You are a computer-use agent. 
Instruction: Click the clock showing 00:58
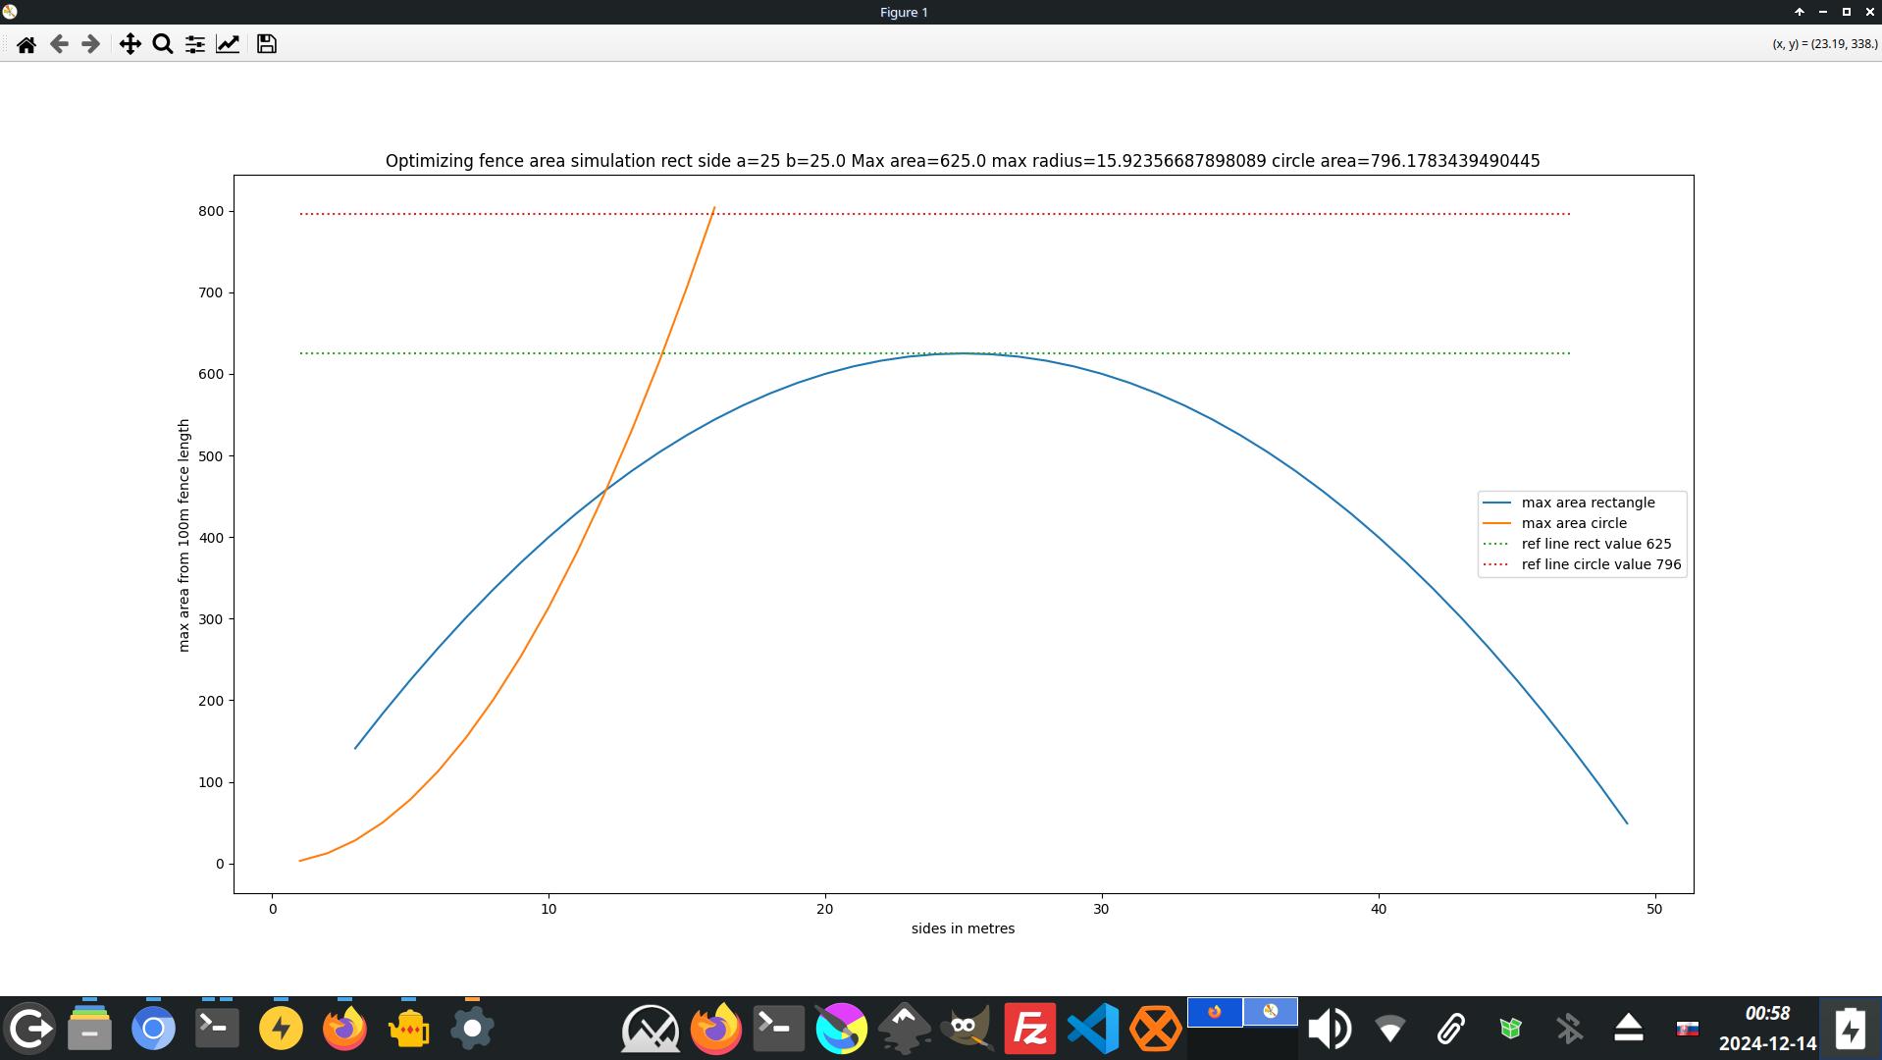click(x=1766, y=1014)
